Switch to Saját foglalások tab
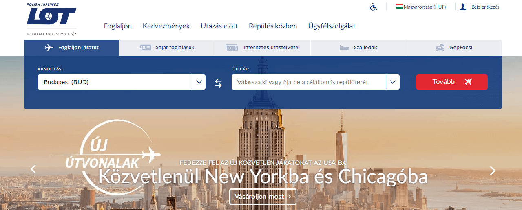 167,48
